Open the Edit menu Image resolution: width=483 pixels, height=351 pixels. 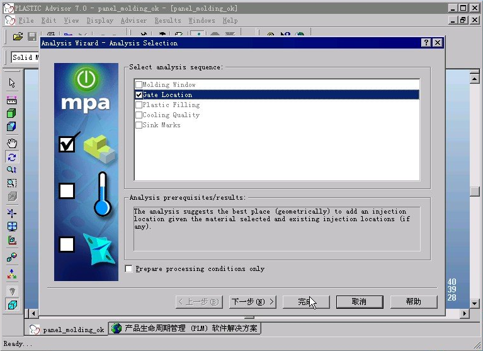48,21
